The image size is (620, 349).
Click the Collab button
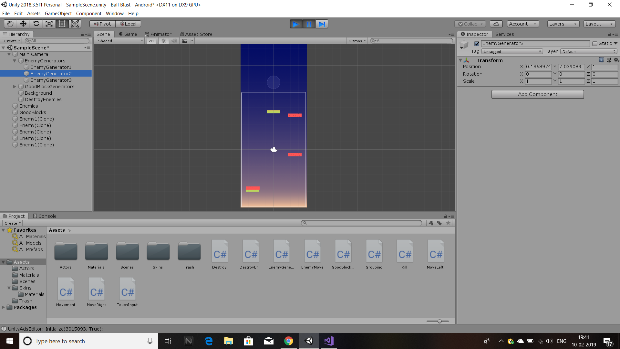point(470,24)
